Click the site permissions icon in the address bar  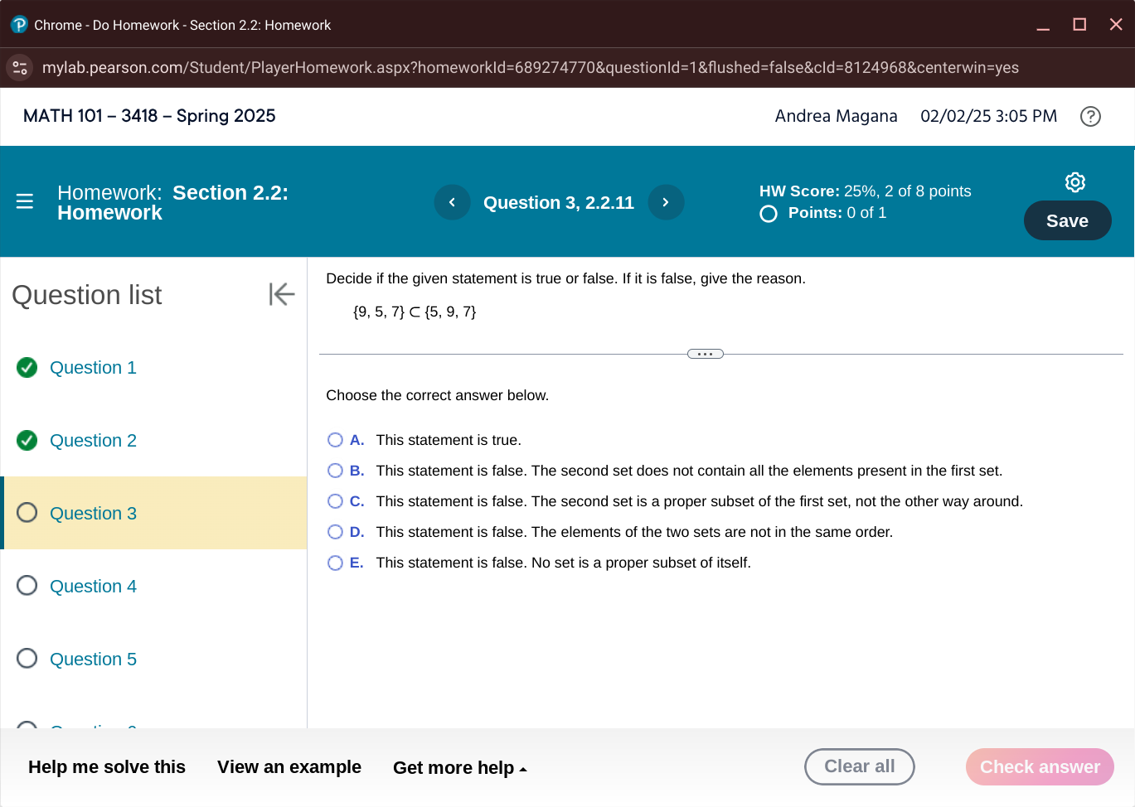tap(19, 67)
